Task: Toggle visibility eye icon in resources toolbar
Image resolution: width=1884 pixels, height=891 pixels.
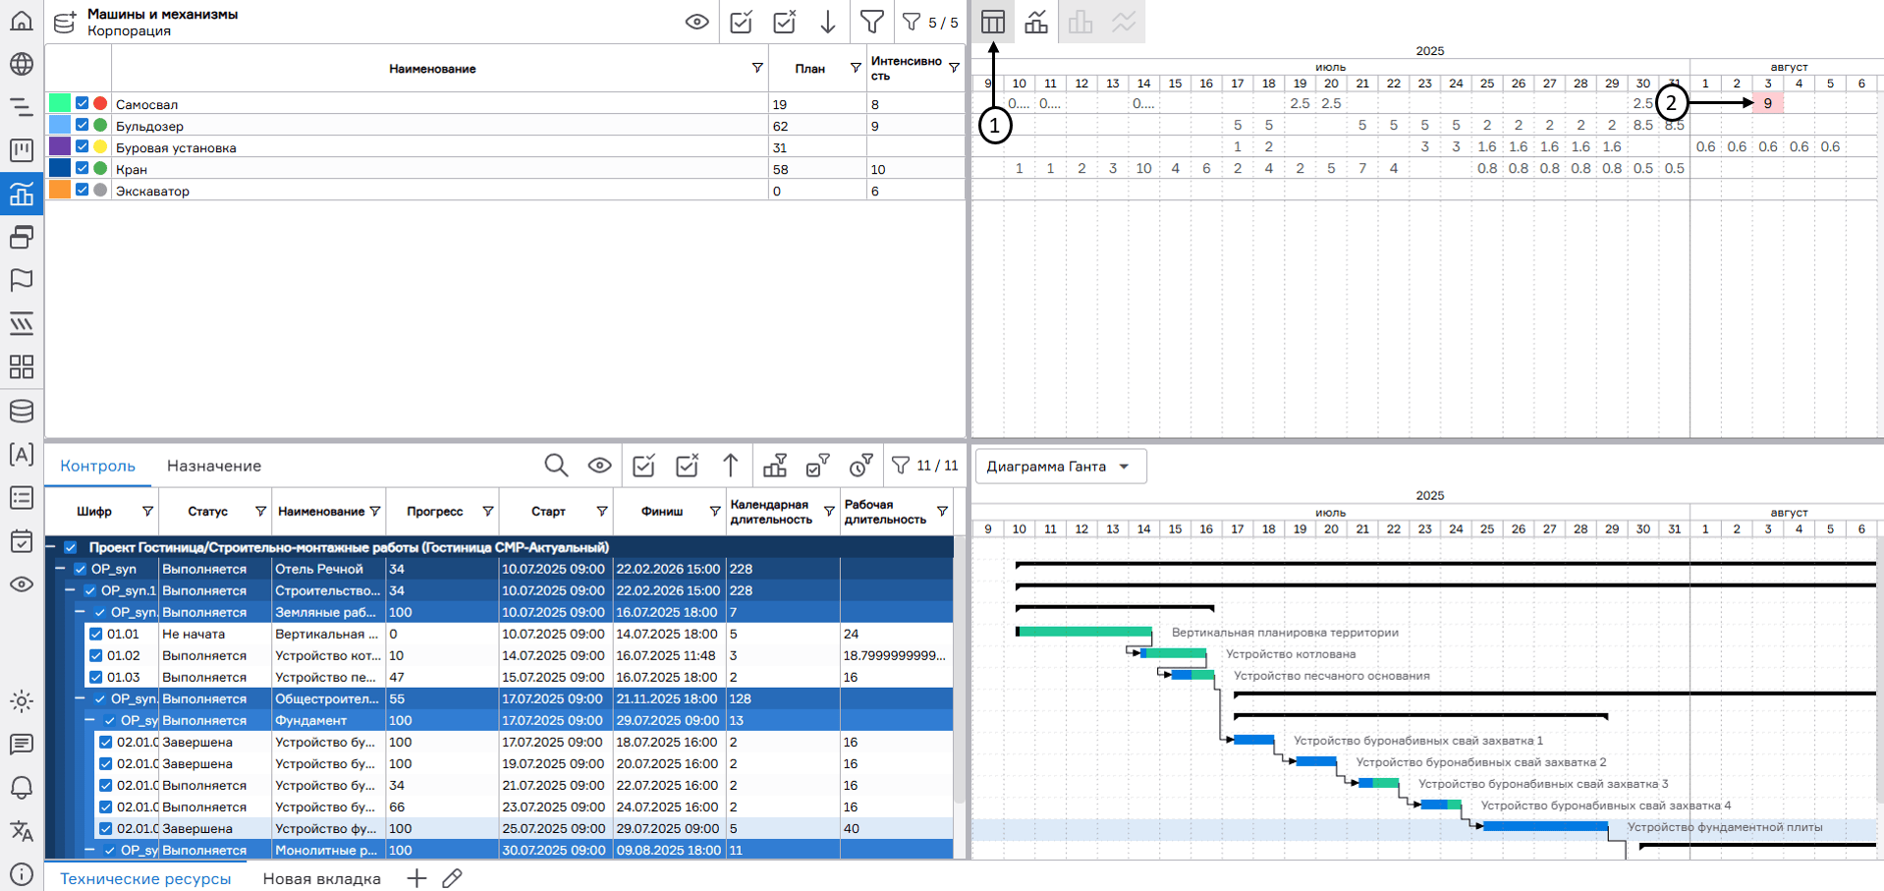Action: 697,22
